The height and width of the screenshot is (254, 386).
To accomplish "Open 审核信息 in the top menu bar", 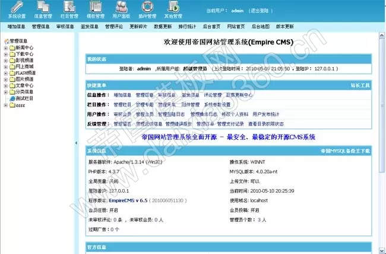I will pos(65,26).
